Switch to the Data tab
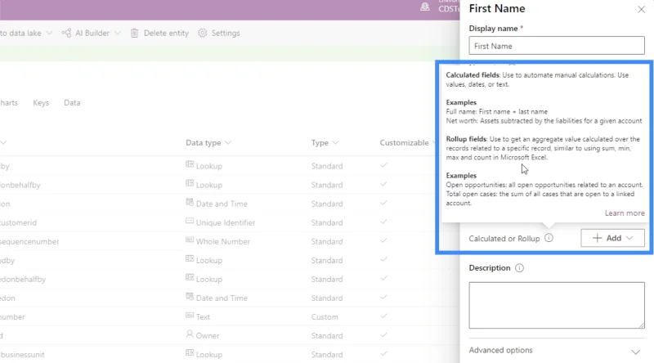Image resolution: width=654 pixels, height=363 pixels. point(72,103)
